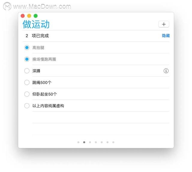Hide completed items via 隐藏 link

point(166,36)
